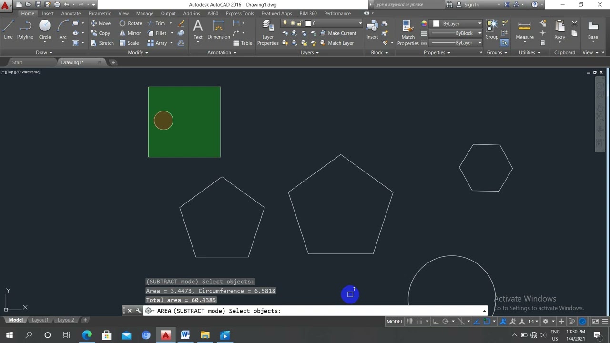The width and height of the screenshot is (610, 343).
Task: Select the Polyline tool
Action: pyautogui.click(x=25, y=30)
